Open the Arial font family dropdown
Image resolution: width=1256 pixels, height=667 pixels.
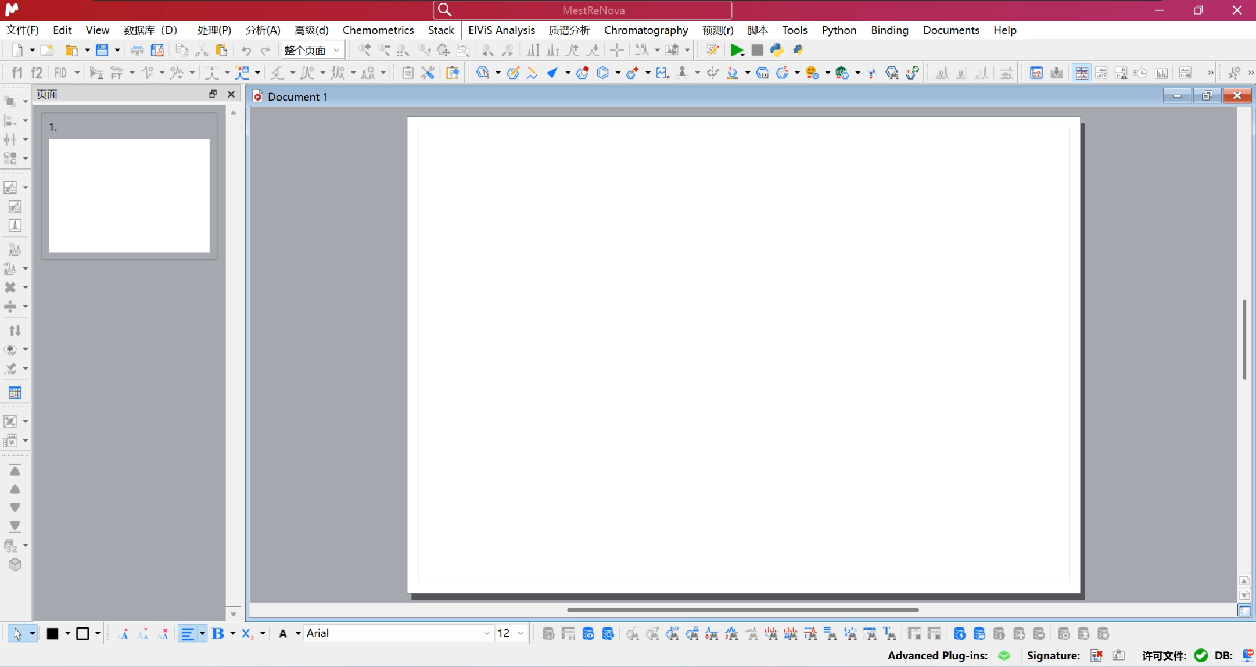pos(399,633)
